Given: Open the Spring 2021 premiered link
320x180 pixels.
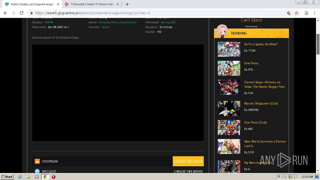Looking at the screenshot, I should [x=168, y=22].
